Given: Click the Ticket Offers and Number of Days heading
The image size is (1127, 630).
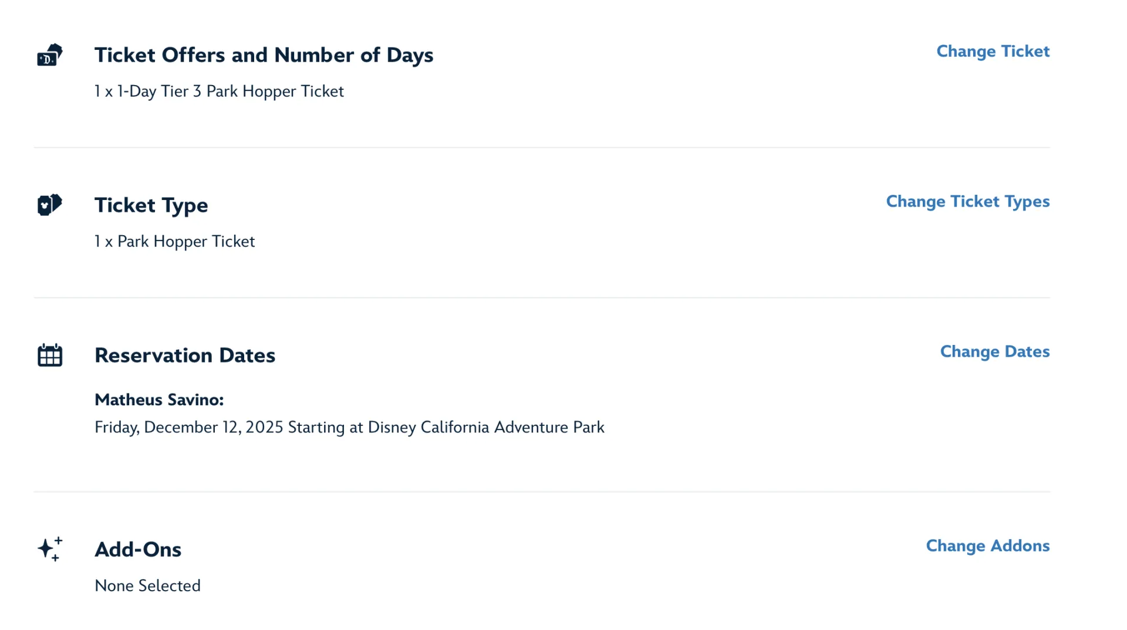Looking at the screenshot, I should pyautogui.click(x=264, y=55).
